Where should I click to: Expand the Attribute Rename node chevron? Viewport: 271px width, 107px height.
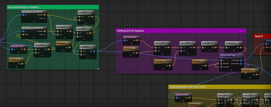(234, 50)
